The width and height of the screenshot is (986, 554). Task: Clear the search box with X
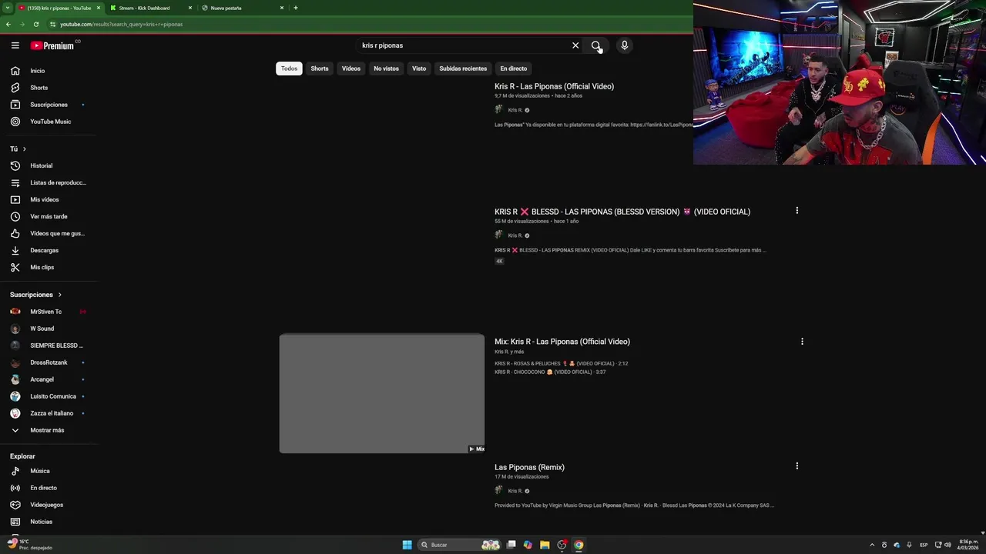pyautogui.click(x=575, y=45)
